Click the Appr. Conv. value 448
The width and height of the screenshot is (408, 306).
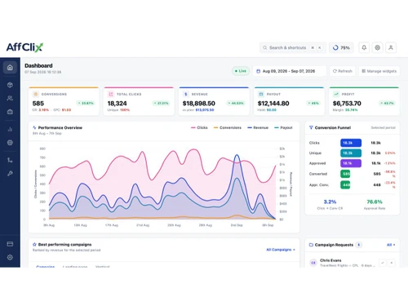point(377,184)
